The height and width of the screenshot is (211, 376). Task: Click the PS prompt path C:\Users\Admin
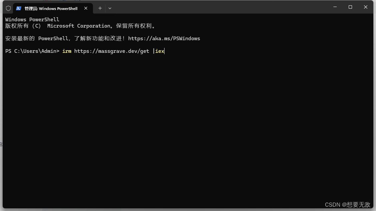35,51
